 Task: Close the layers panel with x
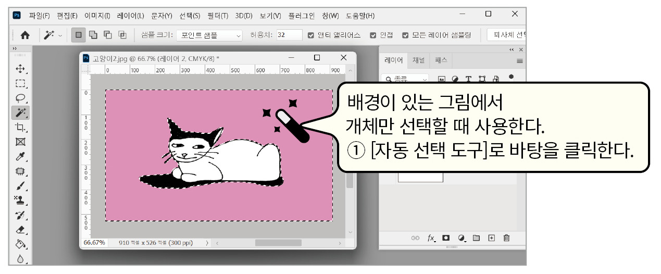521,49
